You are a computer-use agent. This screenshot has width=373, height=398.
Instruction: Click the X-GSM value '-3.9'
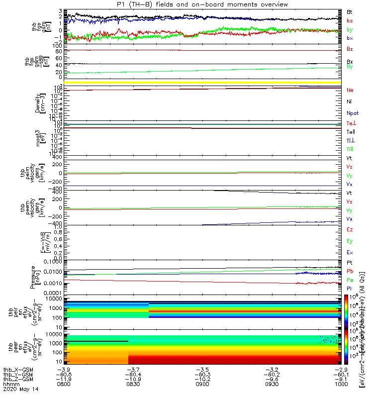pos(64,370)
